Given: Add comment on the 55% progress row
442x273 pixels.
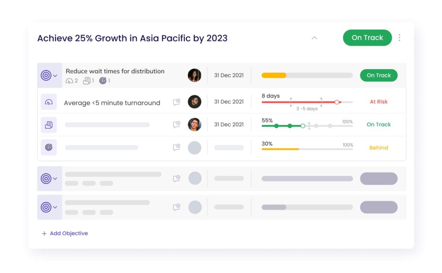Looking at the screenshot, I should point(177,124).
